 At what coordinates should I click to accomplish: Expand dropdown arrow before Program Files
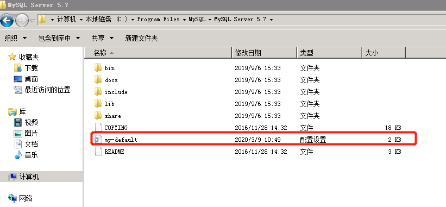coord(133,20)
